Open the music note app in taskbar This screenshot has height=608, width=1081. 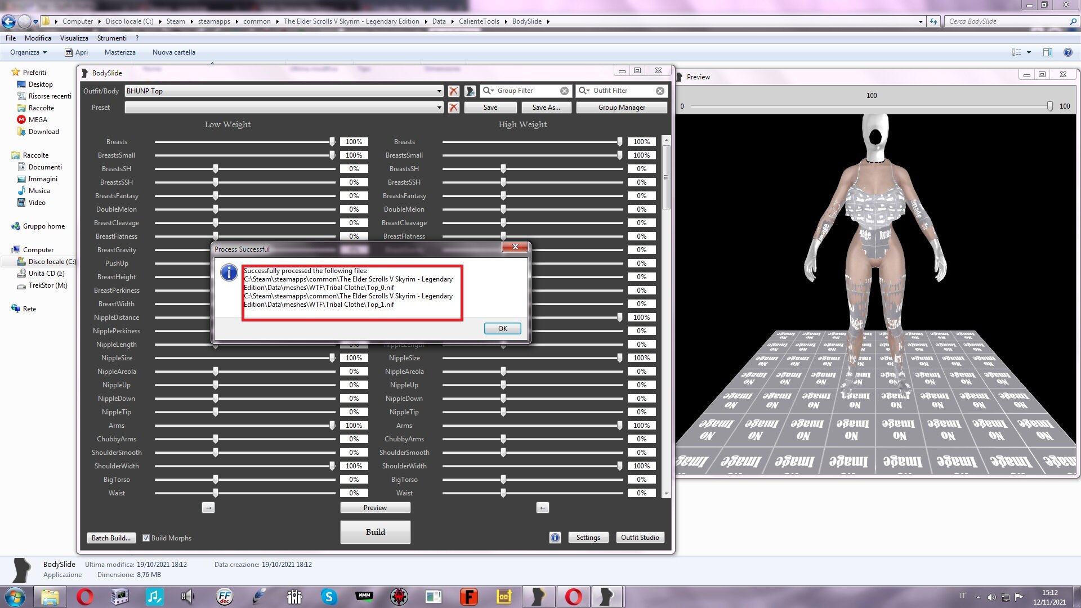click(x=154, y=597)
